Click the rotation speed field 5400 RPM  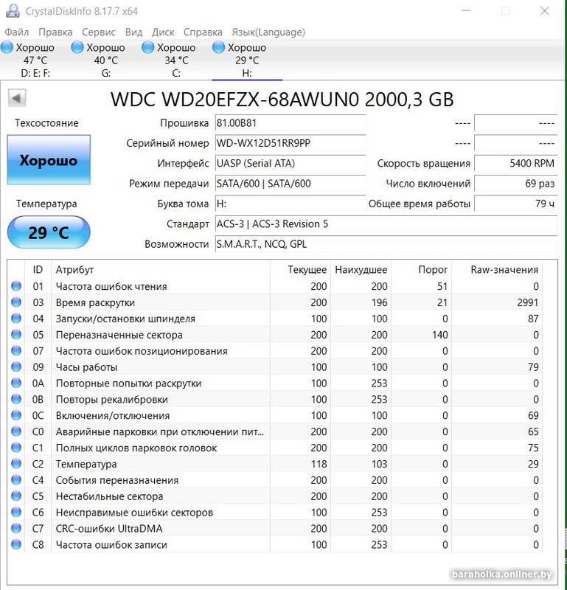(515, 163)
